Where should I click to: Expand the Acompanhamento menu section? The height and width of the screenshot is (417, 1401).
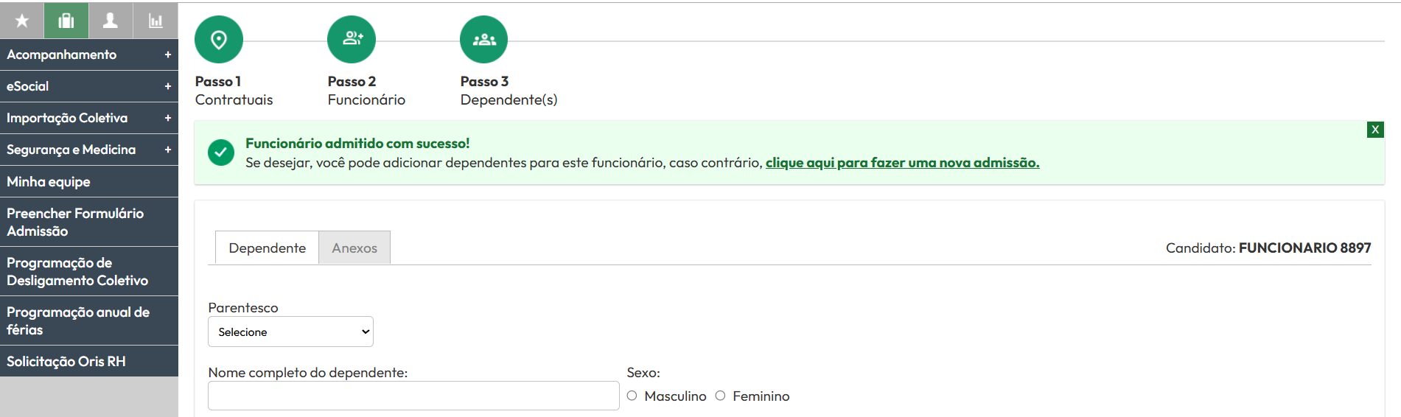click(x=89, y=55)
